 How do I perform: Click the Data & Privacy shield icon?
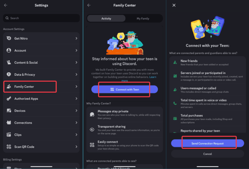9,74
